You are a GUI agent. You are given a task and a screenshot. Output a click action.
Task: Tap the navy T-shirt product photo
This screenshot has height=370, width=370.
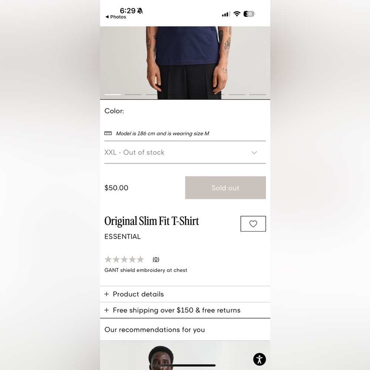click(x=185, y=63)
